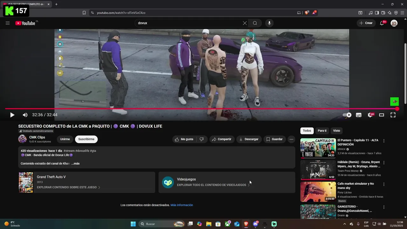Toggle the browser sidebar panel icon
Viewport: 407px width, 229px height.
click(x=377, y=13)
